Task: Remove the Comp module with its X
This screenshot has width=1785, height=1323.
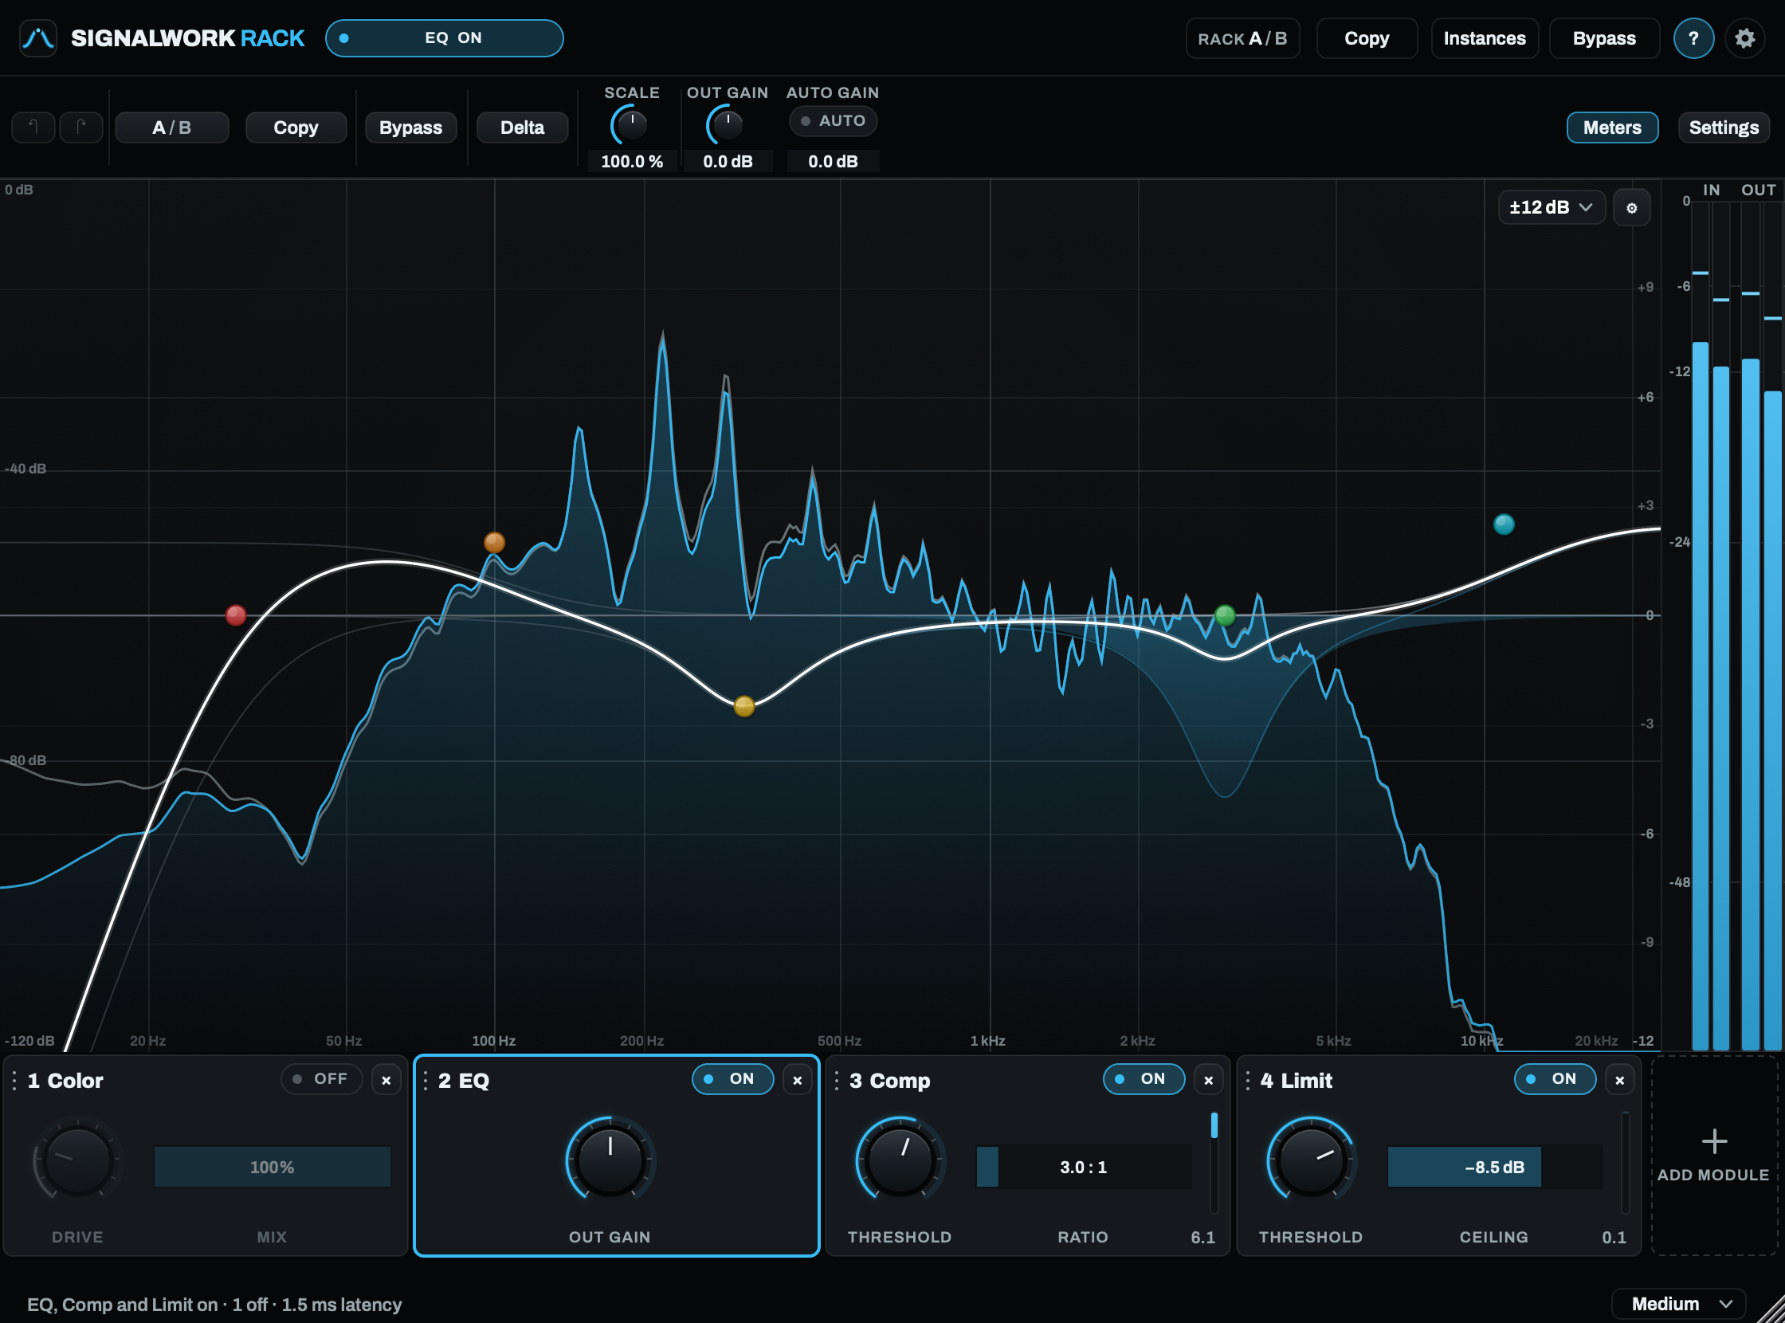Action: click(x=1208, y=1081)
